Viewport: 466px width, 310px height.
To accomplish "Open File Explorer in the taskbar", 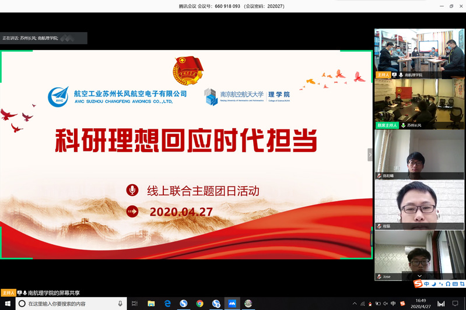I will pyautogui.click(x=151, y=304).
